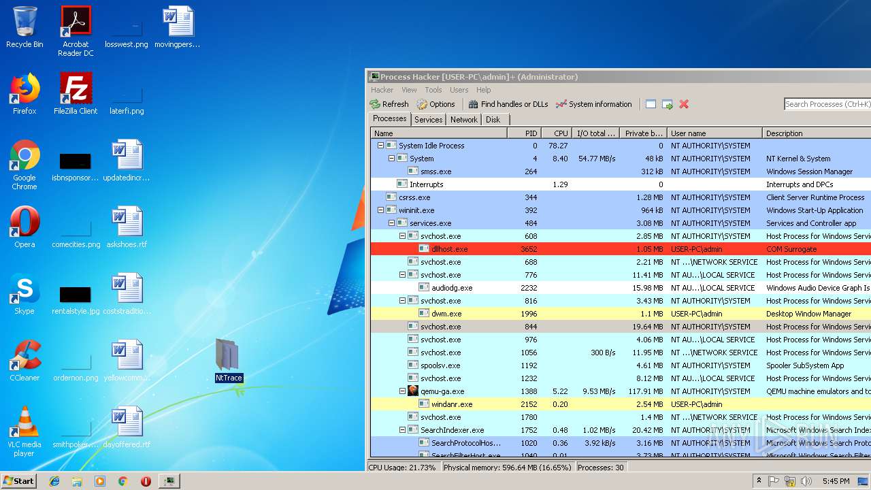Collapse the qemu-ga.exe tree node
This screenshot has height=490, width=871.
(402, 391)
